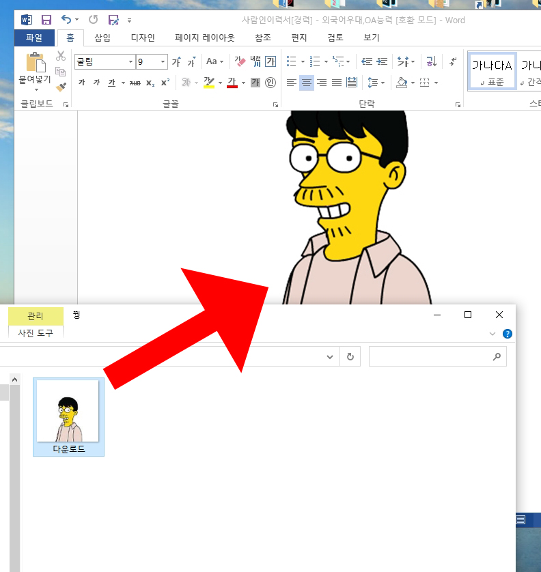Open the font color dropdown arrow
Image resolution: width=541 pixels, height=572 pixels.
point(243,83)
